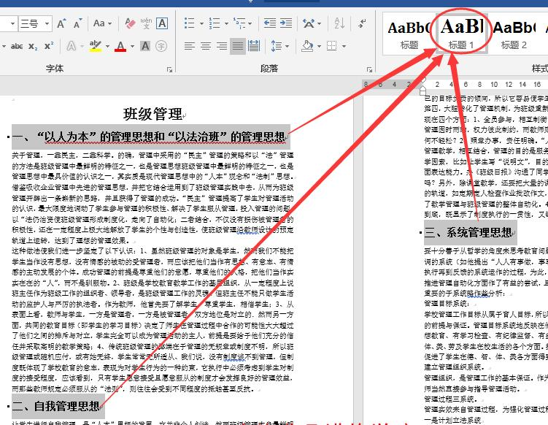Open the highlight color palette arrow
Screen dimensions: 548x425
click(107, 46)
